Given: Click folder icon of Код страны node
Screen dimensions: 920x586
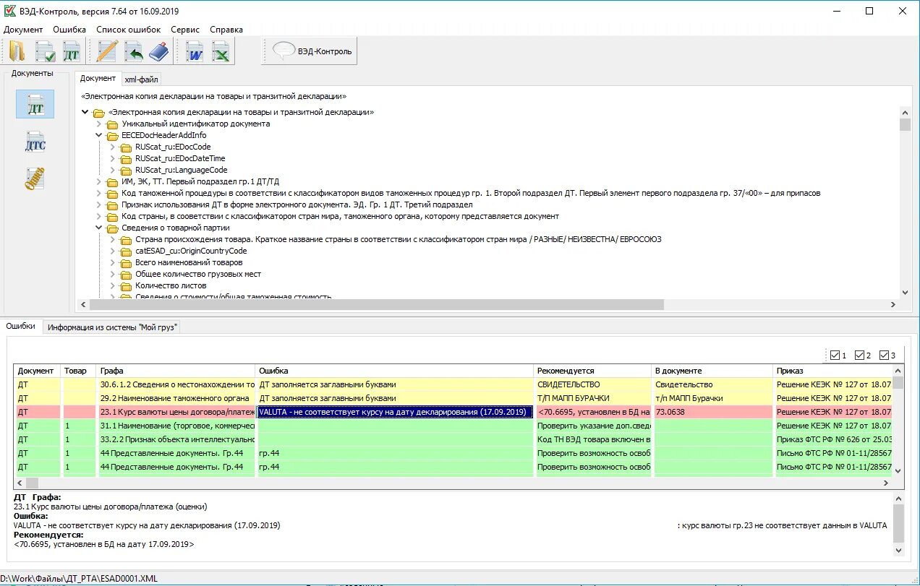Looking at the screenshot, I should [112, 217].
